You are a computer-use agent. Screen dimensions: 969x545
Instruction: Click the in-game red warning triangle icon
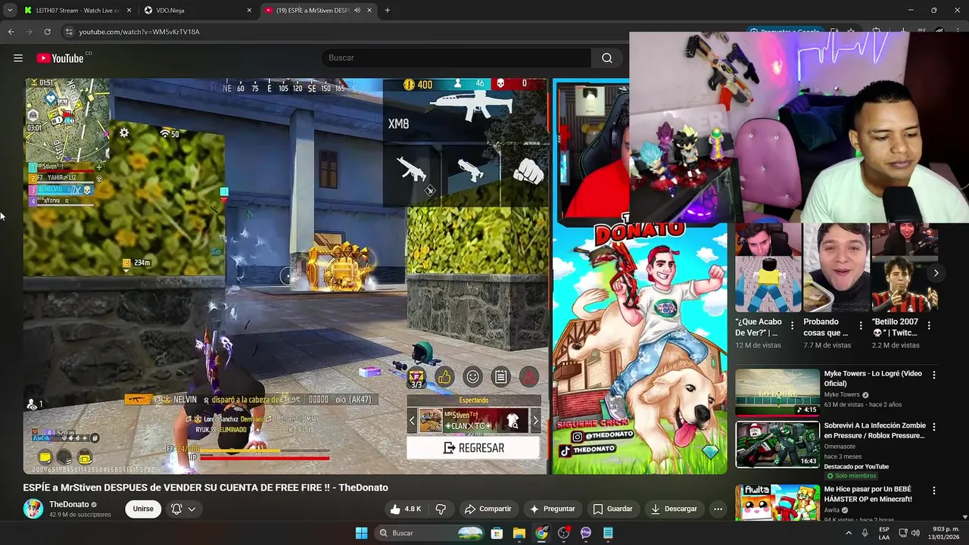coord(529,376)
